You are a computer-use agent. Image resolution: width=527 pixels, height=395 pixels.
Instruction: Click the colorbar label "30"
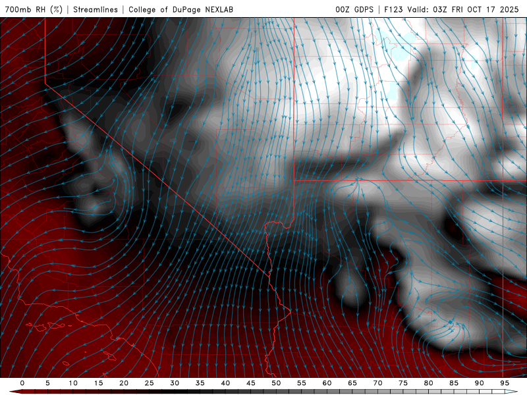tap(175, 383)
